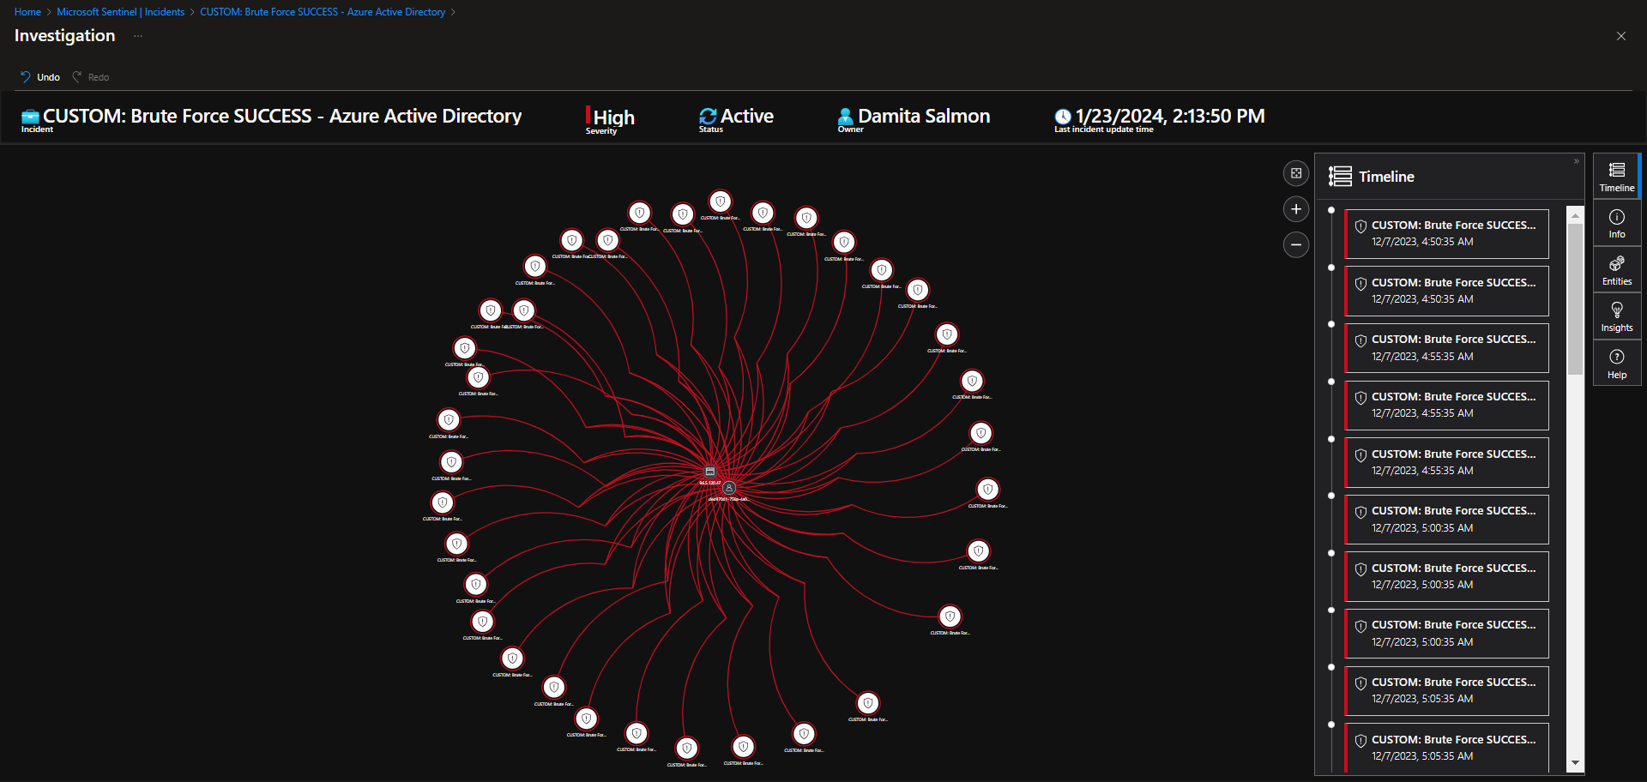Click the incident briefcase icon
1647x782 pixels.
[x=30, y=117]
